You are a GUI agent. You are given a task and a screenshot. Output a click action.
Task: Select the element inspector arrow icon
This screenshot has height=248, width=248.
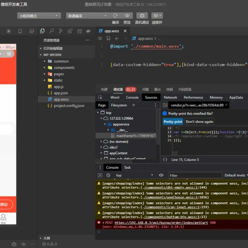100,97
